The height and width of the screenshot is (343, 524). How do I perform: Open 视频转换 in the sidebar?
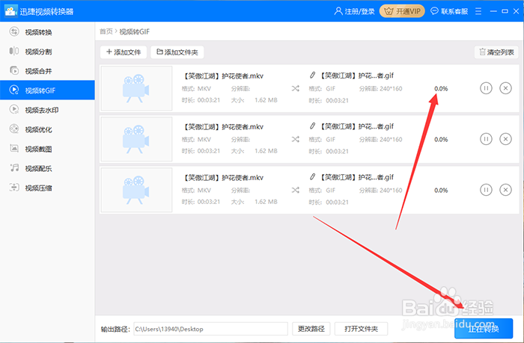(x=47, y=32)
